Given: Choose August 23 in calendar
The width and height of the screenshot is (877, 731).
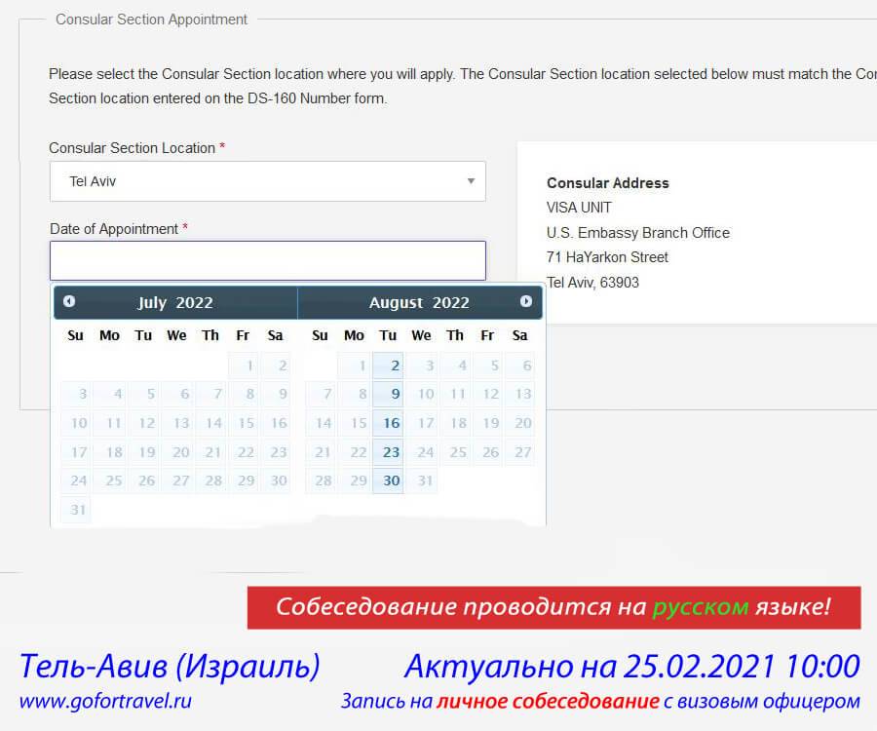Looking at the screenshot, I should click(388, 452).
